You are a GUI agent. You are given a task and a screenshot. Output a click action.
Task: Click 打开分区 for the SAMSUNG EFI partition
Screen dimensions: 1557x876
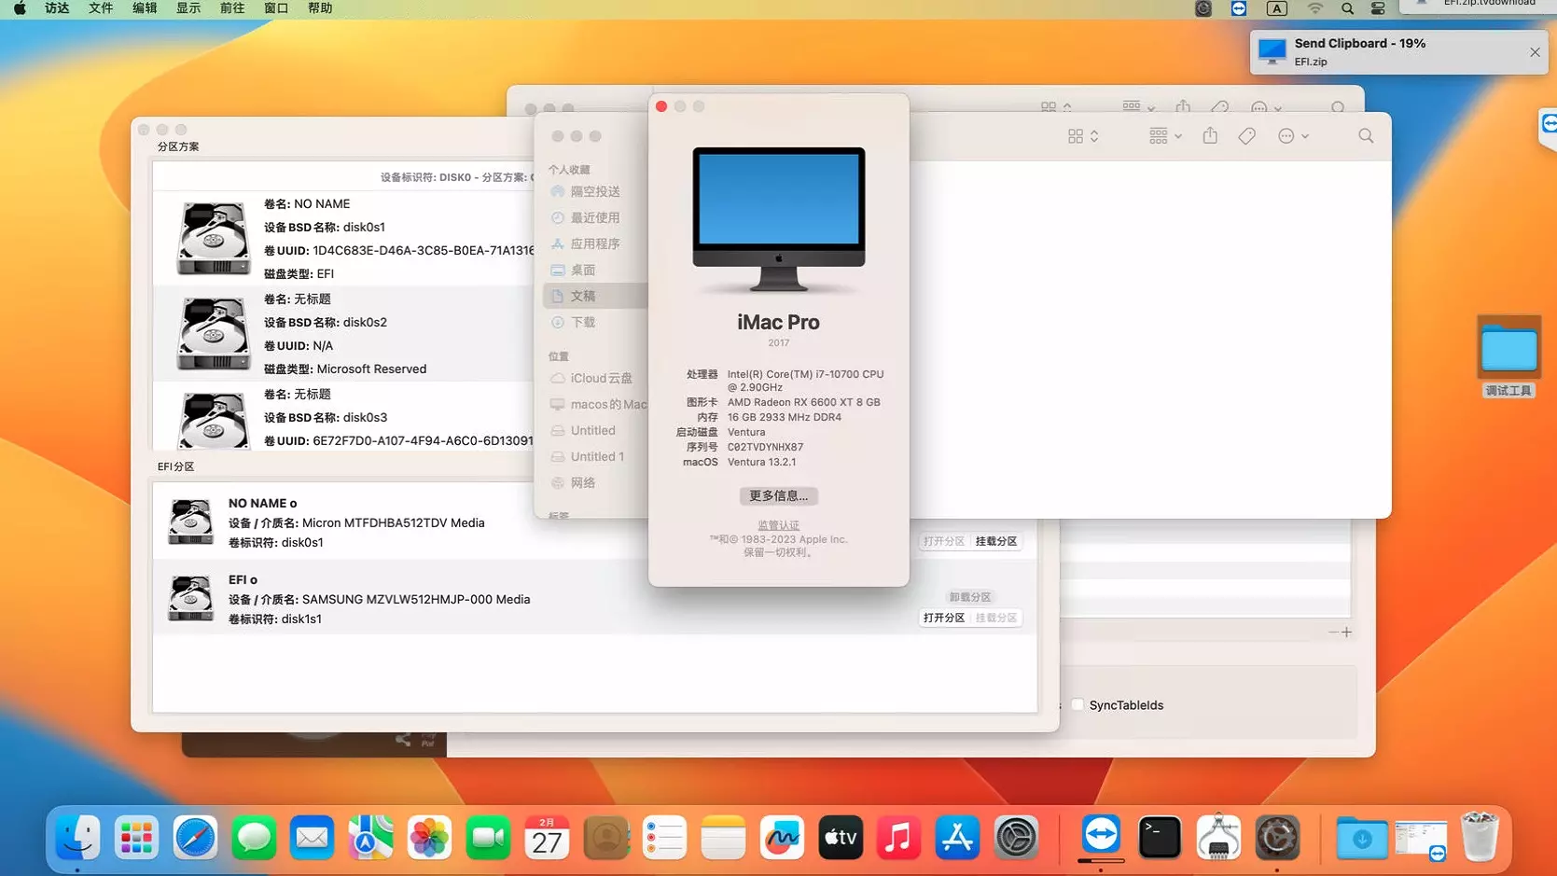pos(943,618)
